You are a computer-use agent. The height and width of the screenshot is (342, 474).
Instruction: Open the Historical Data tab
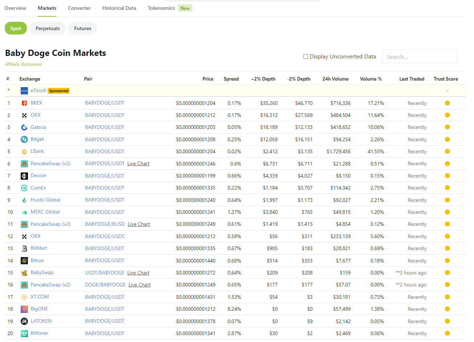pyautogui.click(x=119, y=8)
